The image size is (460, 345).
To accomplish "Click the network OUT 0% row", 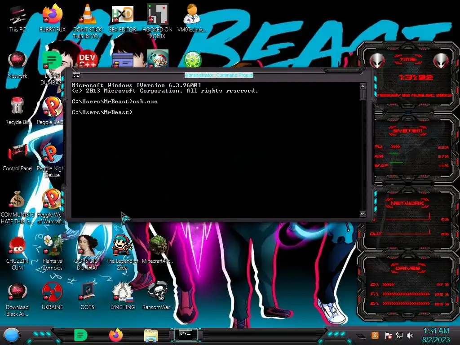I will [409, 234].
